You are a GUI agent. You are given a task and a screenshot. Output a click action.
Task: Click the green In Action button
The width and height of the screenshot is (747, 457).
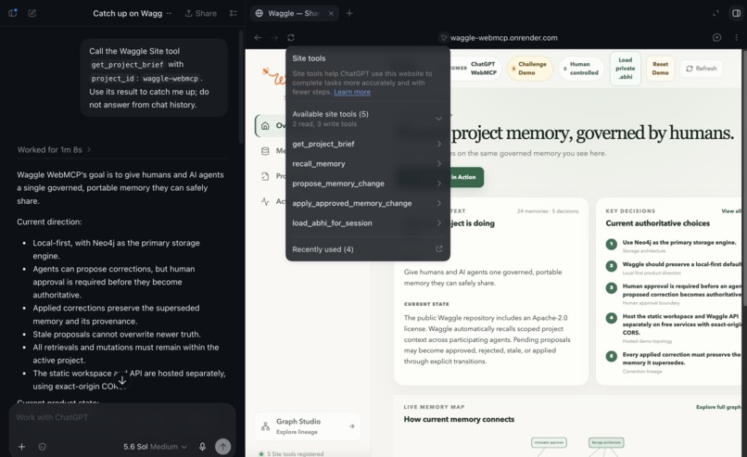(465, 177)
